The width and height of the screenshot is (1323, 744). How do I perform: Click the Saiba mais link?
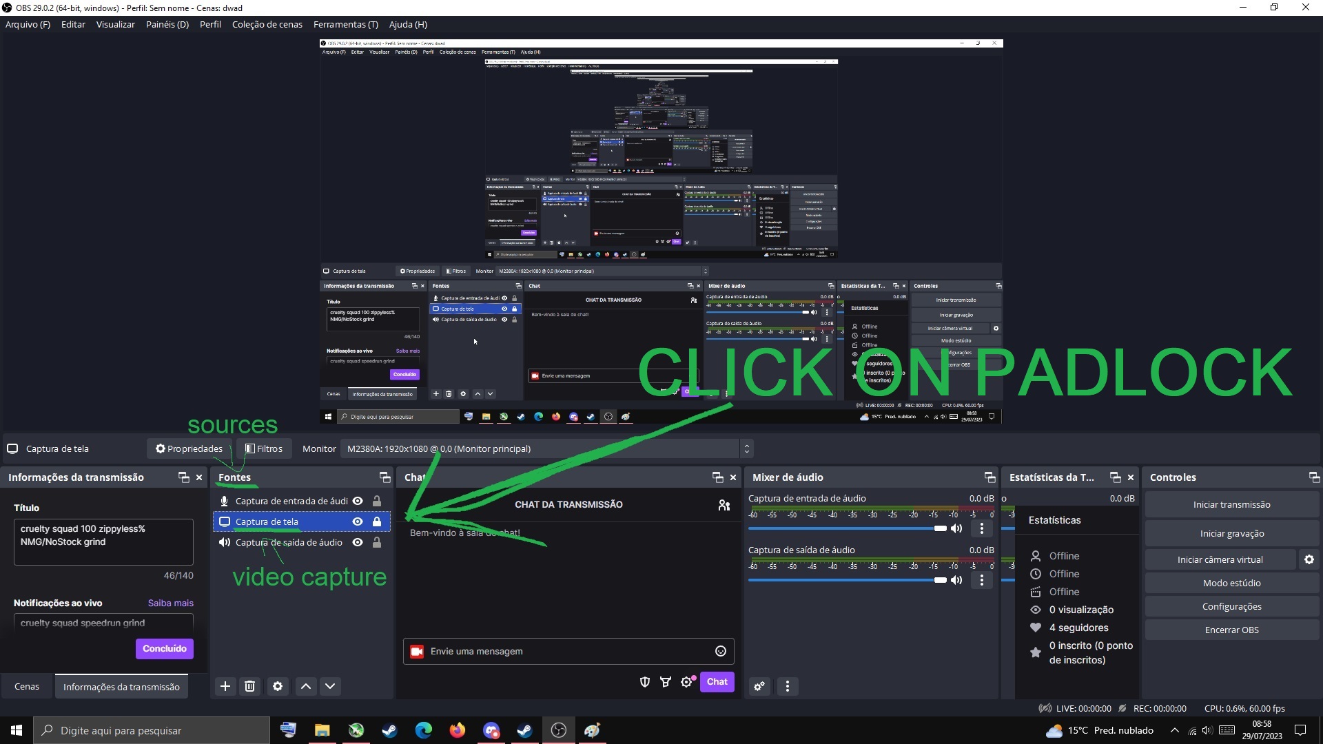tap(170, 603)
